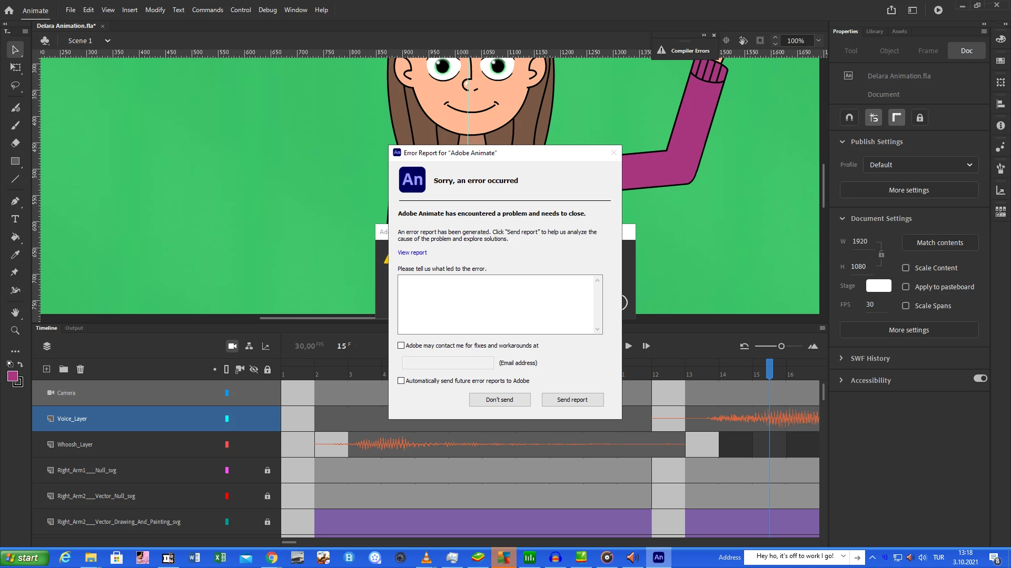The height and width of the screenshot is (568, 1011).
Task: Click the email address input field
Action: click(x=448, y=363)
